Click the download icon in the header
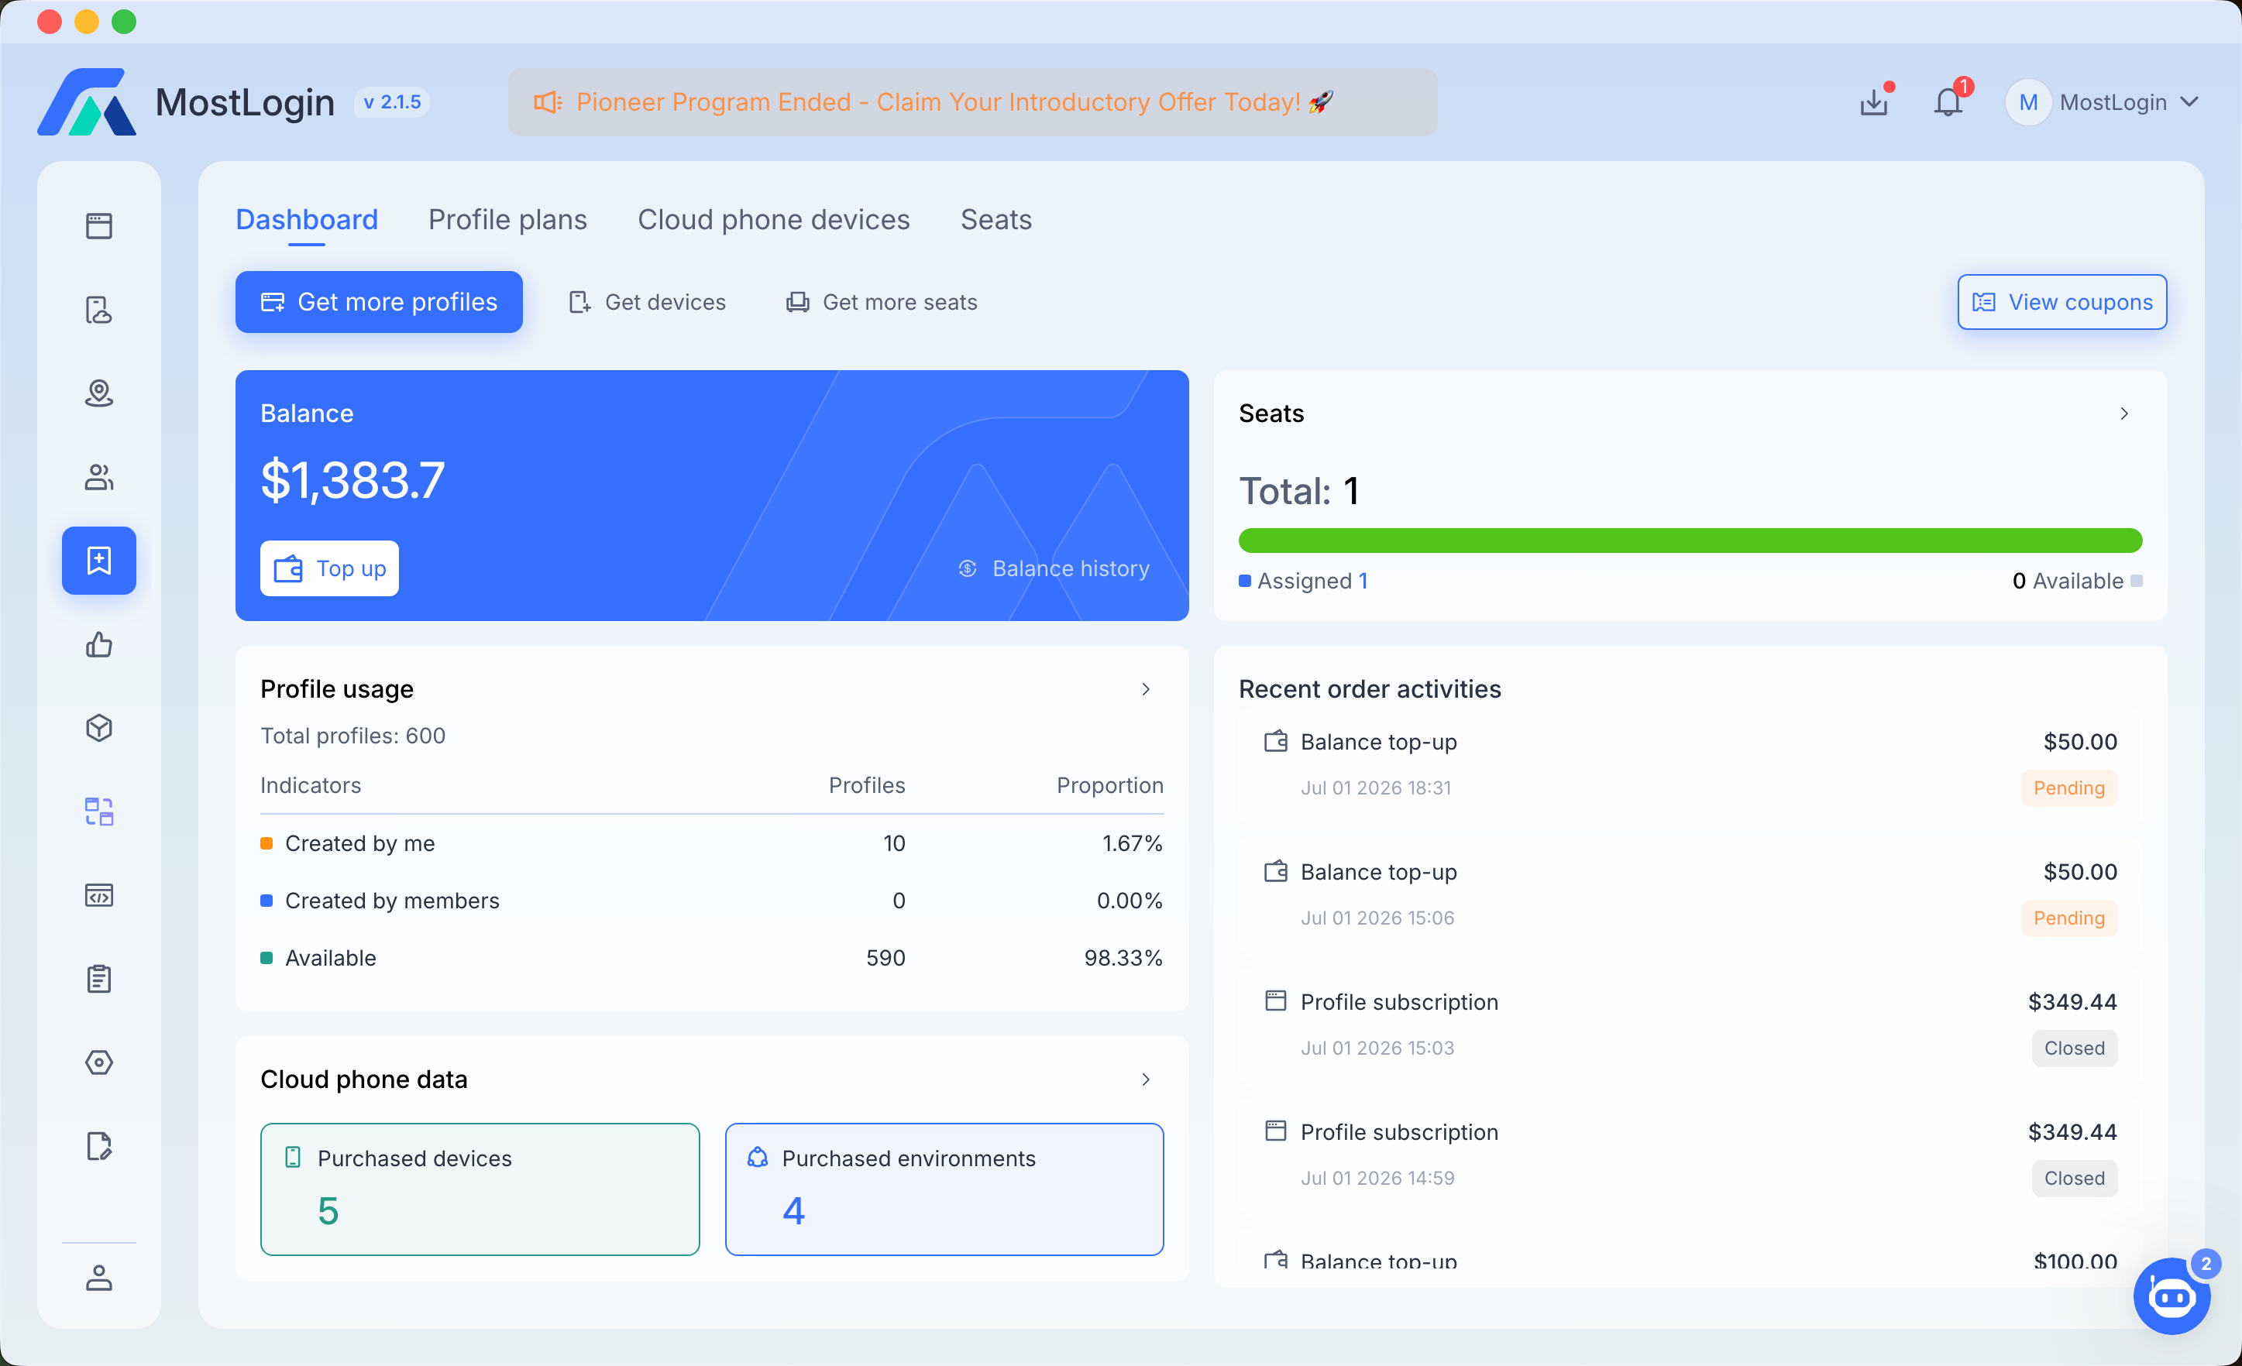 (x=1874, y=102)
